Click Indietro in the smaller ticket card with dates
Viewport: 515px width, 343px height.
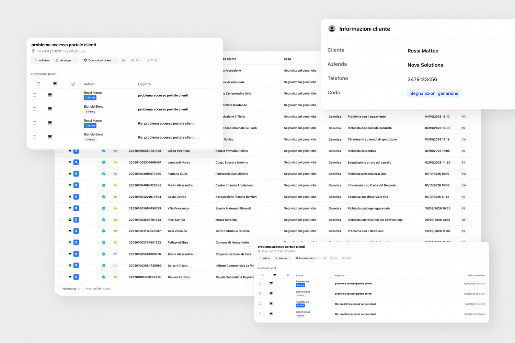[x=265, y=258]
